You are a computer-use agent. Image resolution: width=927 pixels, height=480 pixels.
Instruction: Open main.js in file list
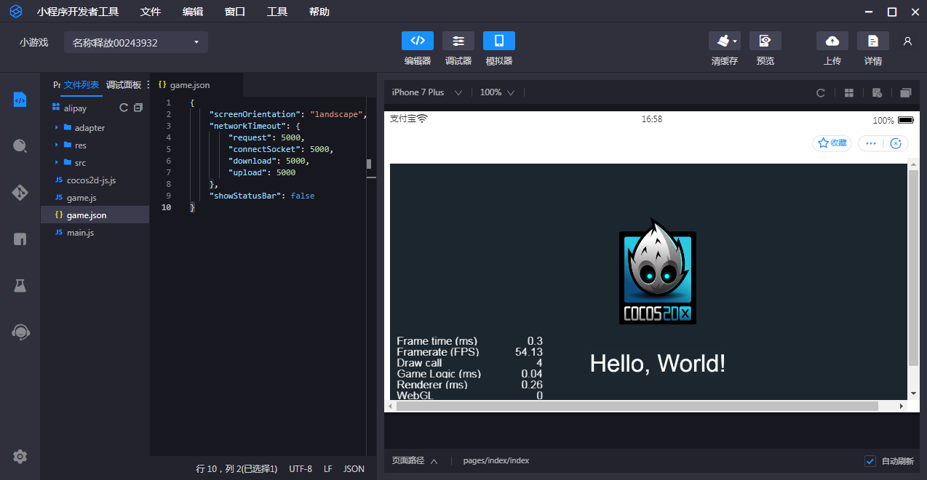pyautogui.click(x=95, y=233)
